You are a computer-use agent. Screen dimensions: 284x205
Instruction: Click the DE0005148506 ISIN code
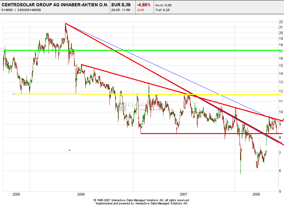[29, 10]
